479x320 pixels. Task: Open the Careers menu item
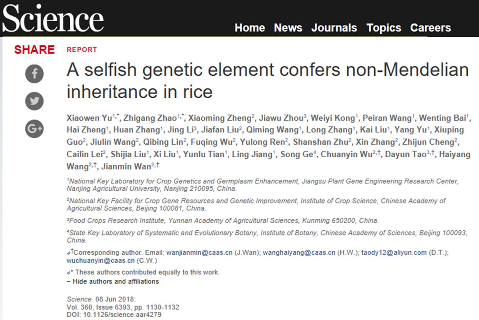tap(431, 28)
